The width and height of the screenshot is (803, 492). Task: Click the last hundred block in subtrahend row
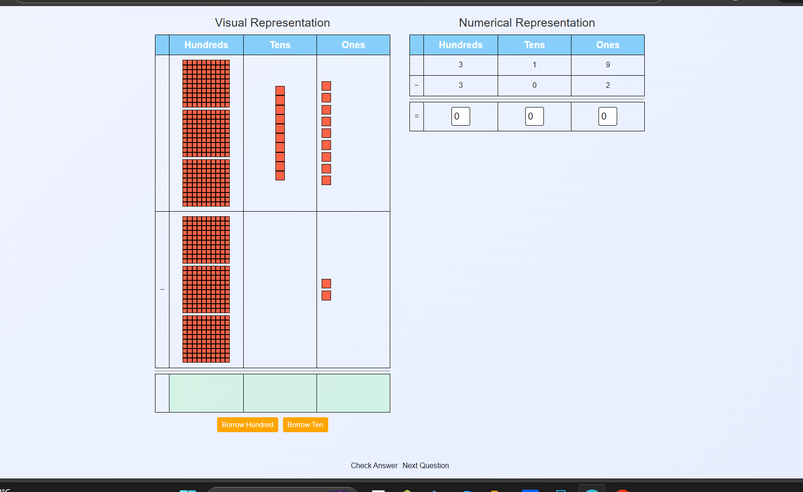[206, 339]
